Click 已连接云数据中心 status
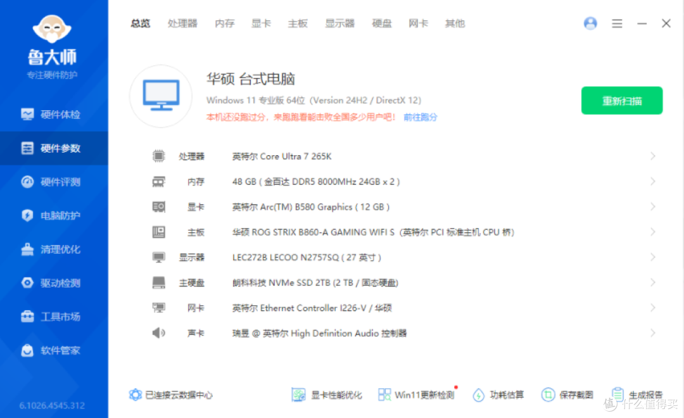 [170, 395]
